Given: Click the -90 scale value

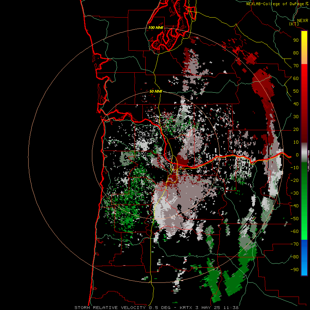Looking at the screenshot, I should (294, 270).
